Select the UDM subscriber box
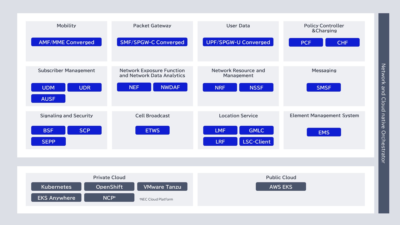Image resolution: width=400 pixels, height=225 pixels. click(x=48, y=87)
